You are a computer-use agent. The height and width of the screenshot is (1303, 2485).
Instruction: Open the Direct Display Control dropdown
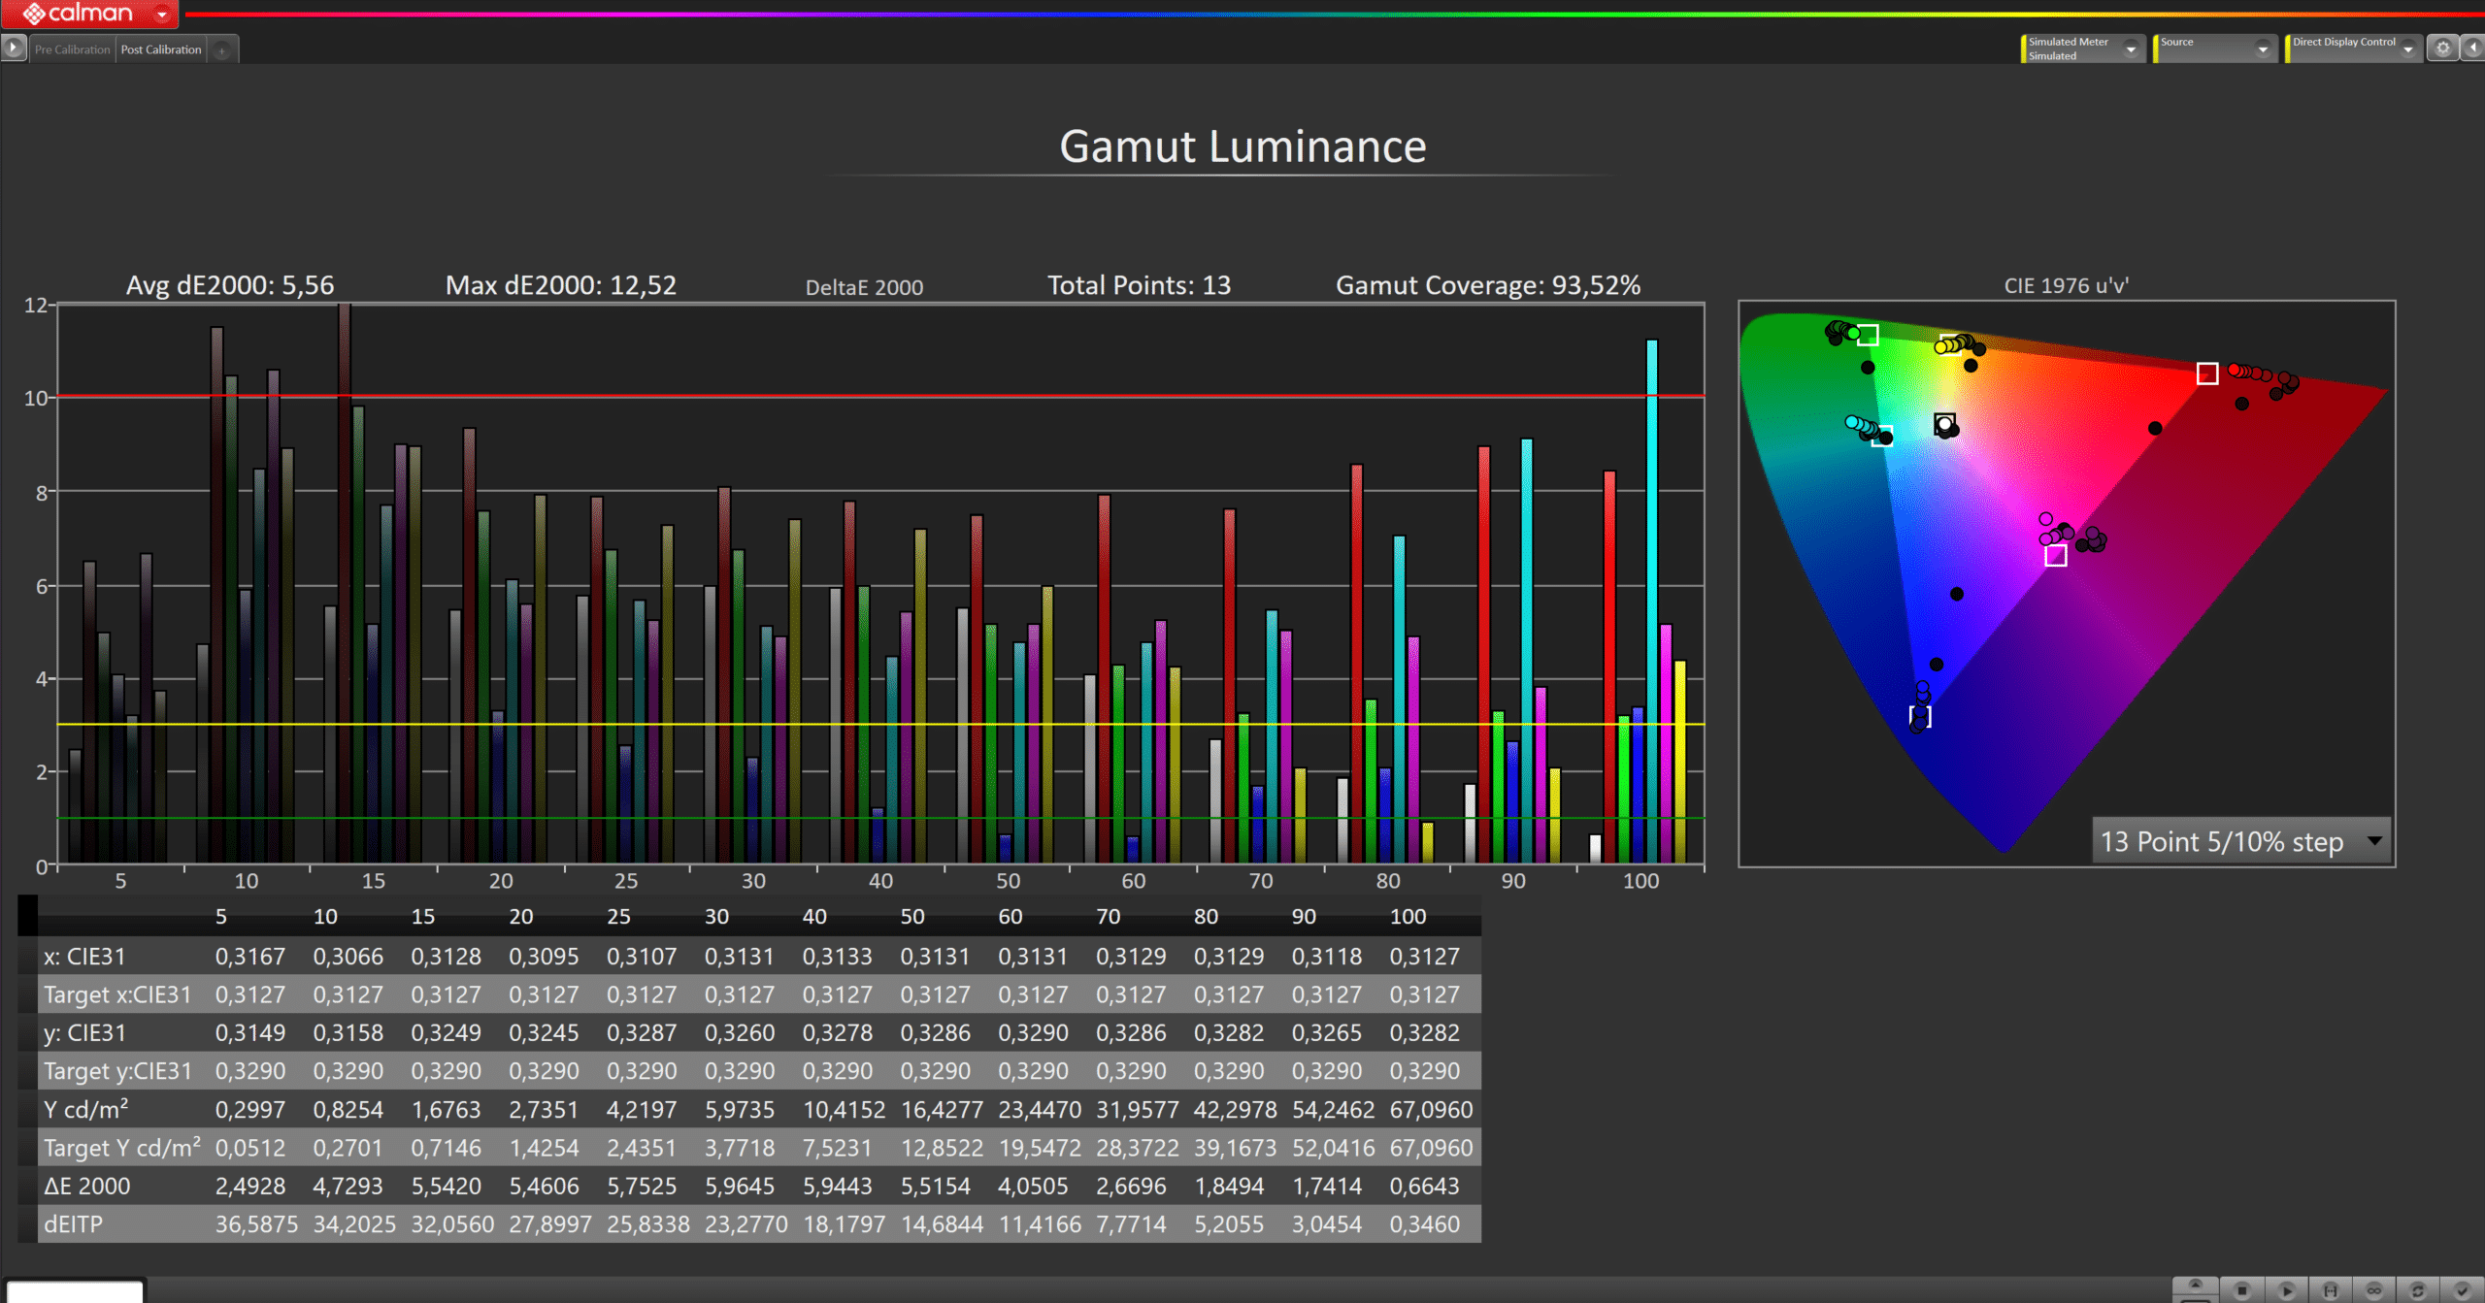[x=2408, y=49]
